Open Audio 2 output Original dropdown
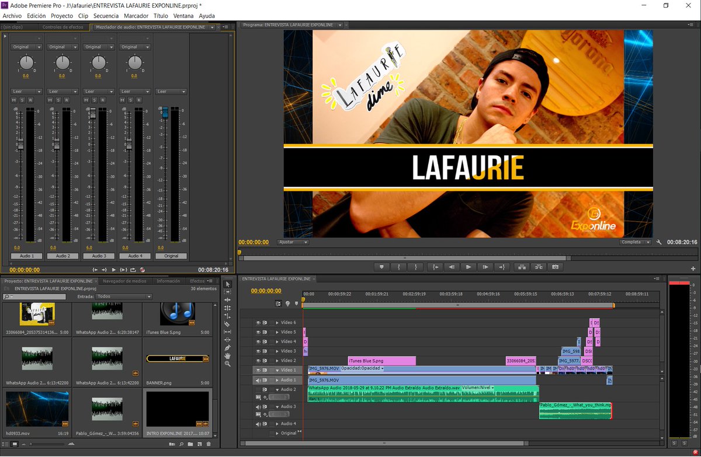The width and height of the screenshot is (701, 457). pos(63,47)
